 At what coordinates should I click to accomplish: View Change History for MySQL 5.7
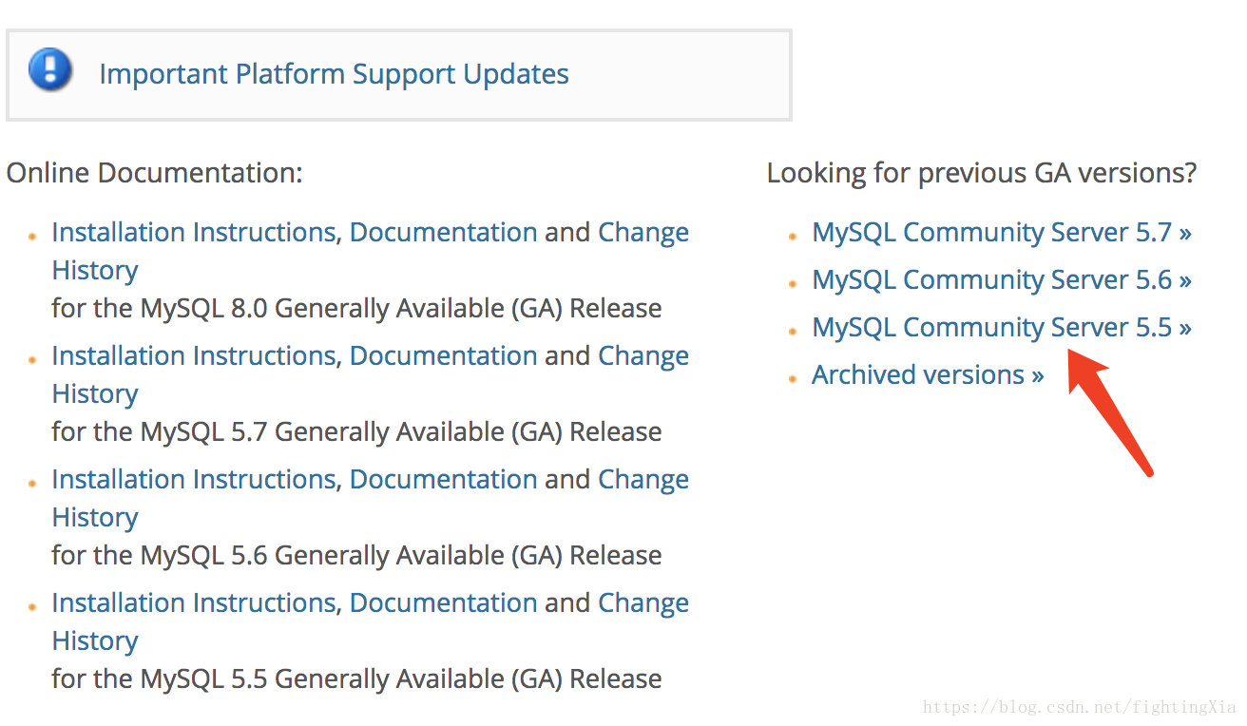tap(643, 355)
